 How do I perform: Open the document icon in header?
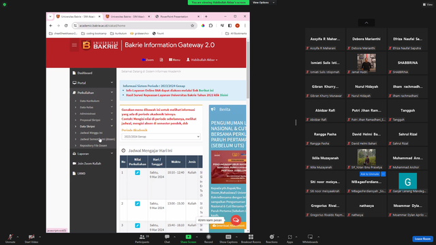161,60
